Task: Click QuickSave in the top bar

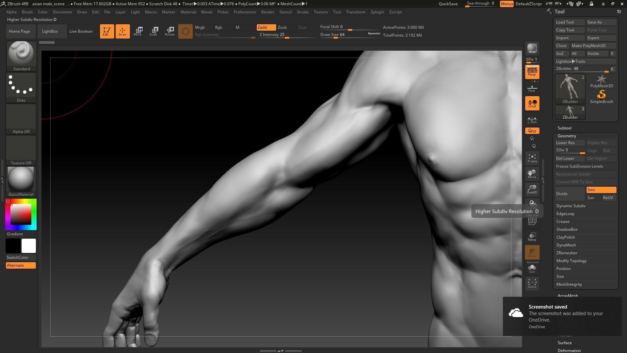Action: click(448, 4)
